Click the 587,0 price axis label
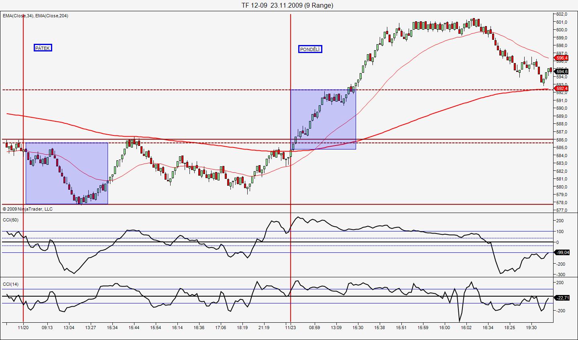The width and height of the screenshot is (578, 340). tap(562, 132)
